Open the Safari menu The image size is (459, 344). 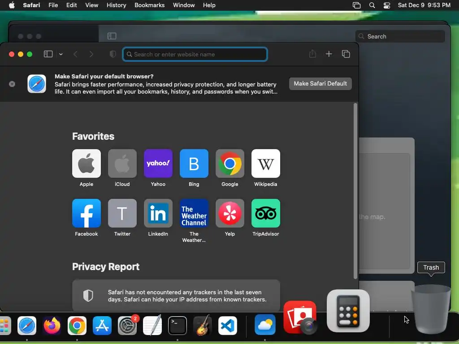pyautogui.click(x=31, y=5)
